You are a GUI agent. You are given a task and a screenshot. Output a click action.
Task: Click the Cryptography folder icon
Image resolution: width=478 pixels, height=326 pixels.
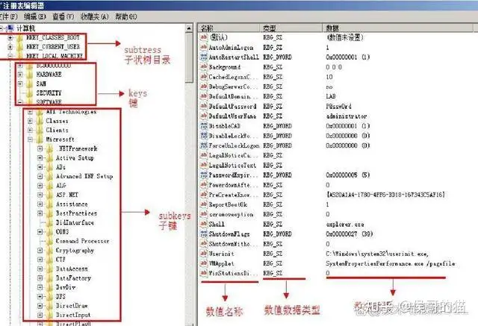tap(50, 250)
